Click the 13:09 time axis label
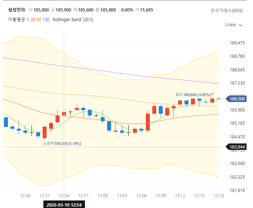The height and width of the screenshot is (208, 253). [161, 196]
